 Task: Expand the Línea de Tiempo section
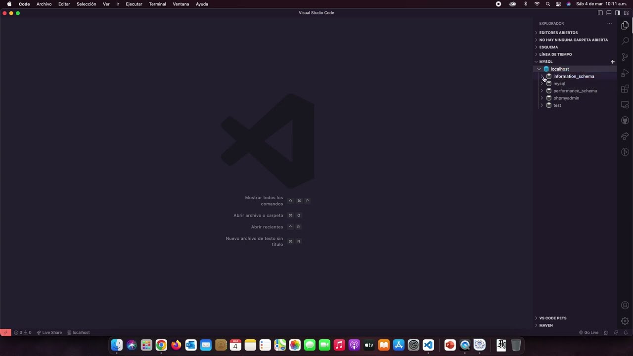point(575,54)
